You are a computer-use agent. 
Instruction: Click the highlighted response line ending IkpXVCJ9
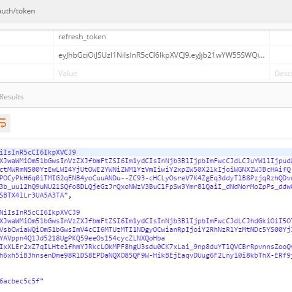[x=38, y=152]
